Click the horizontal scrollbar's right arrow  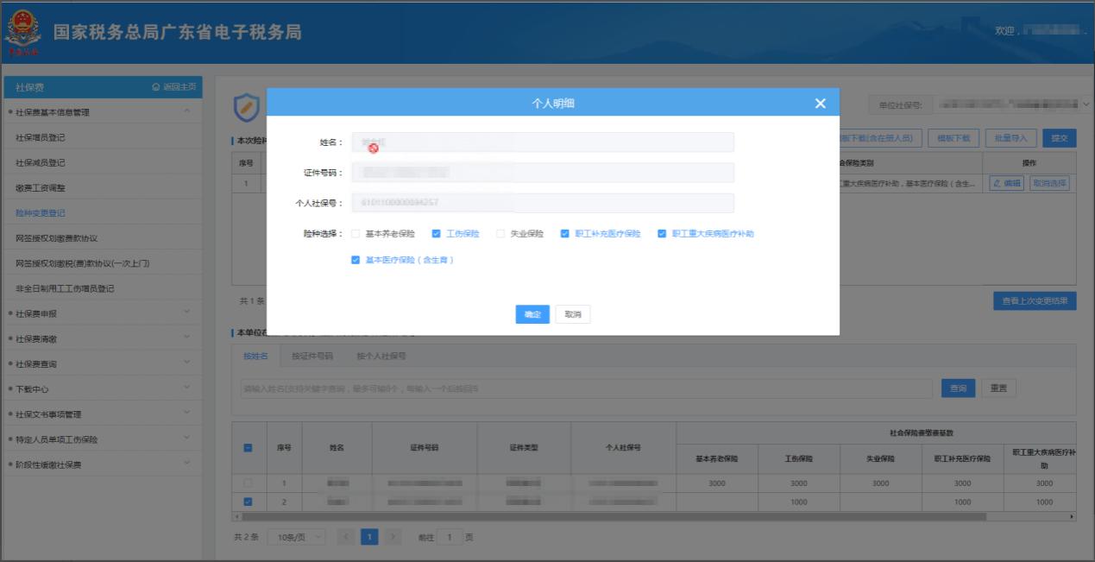pyautogui.click(x=1072, y=516)
